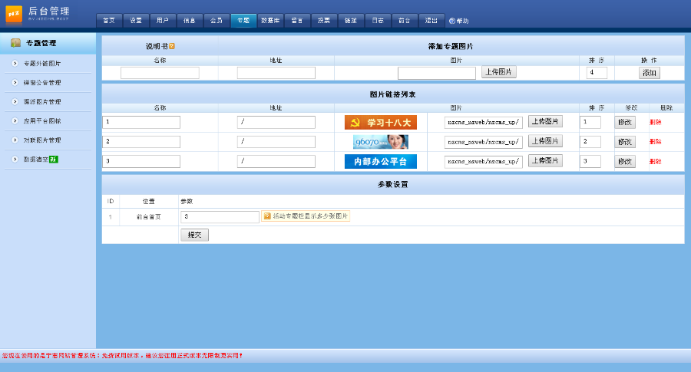
Task: Open 漂浮图片管理 in the sidebar
Action: [42, 101]
